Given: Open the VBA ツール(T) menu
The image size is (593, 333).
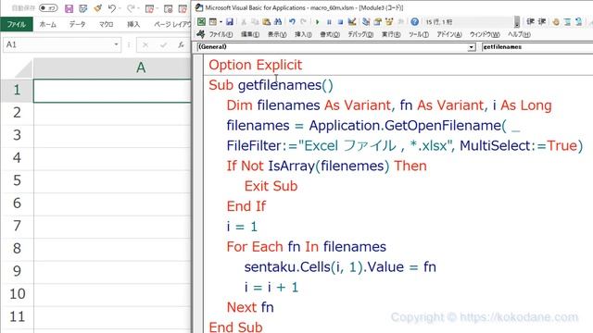Looking at the screenshot, I should click(x=419, y=34).
